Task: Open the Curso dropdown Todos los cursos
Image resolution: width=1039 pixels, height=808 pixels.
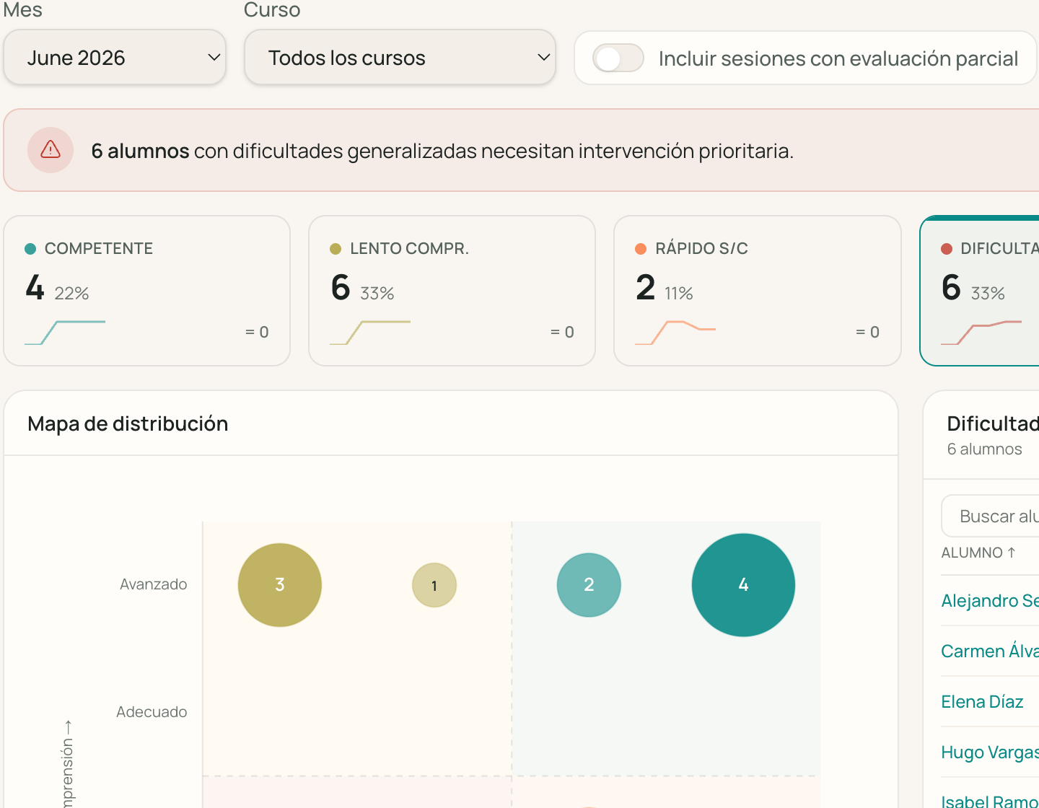Action: (400, 57)
